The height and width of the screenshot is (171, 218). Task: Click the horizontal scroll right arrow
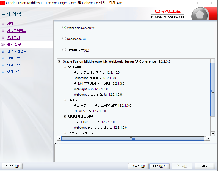tap(208, 139)
